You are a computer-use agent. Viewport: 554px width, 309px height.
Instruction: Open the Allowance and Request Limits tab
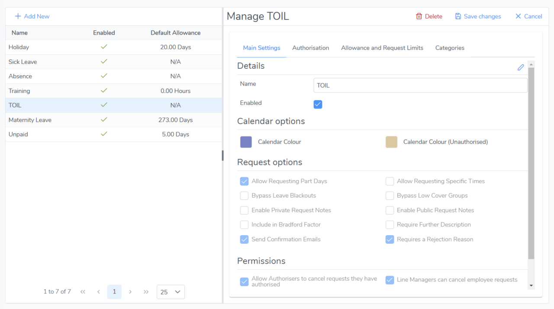[x=382, y=48]
